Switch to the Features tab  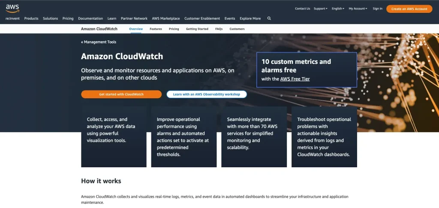[x=156, y=29]
